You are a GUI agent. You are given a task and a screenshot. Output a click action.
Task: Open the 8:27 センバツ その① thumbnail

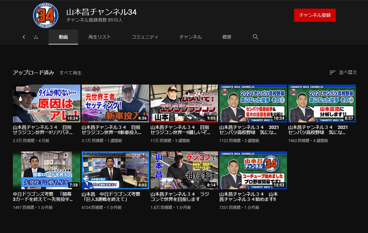pyautogui.click(x=322, y=103)
